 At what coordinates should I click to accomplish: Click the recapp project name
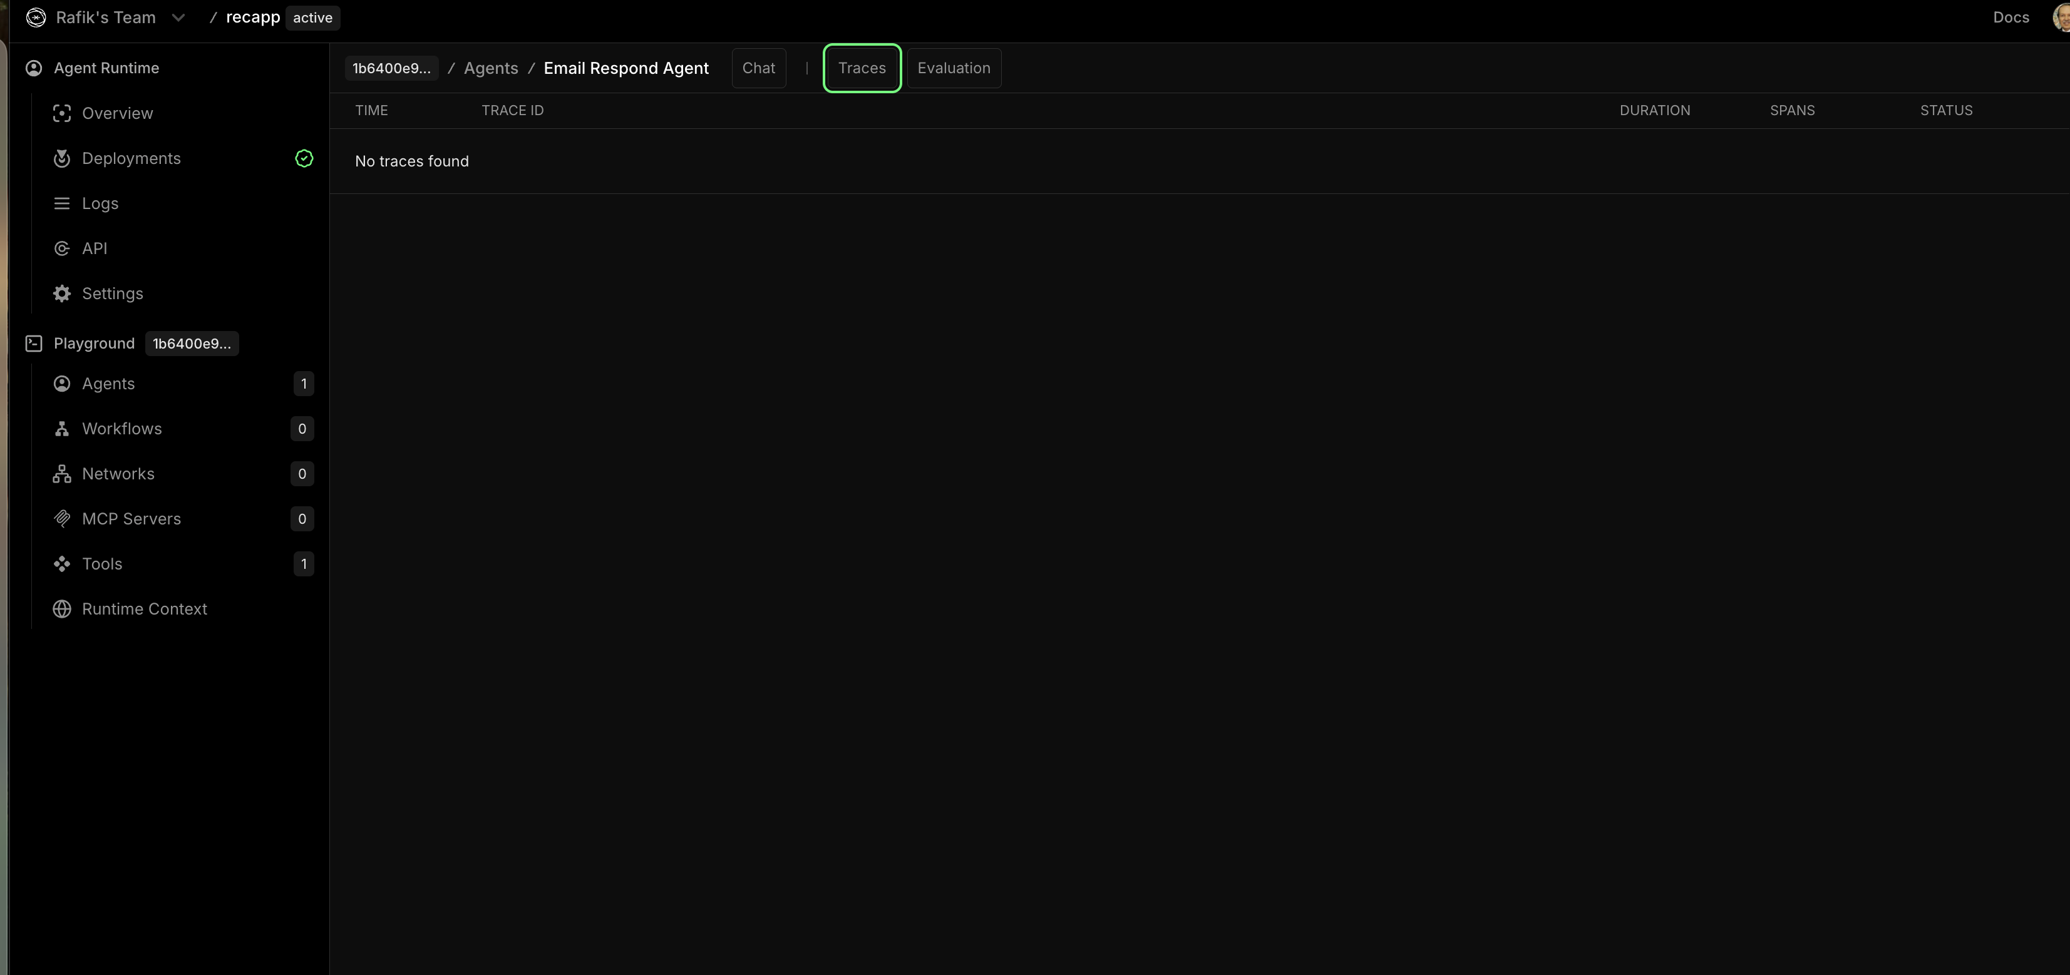coord(253,18)
